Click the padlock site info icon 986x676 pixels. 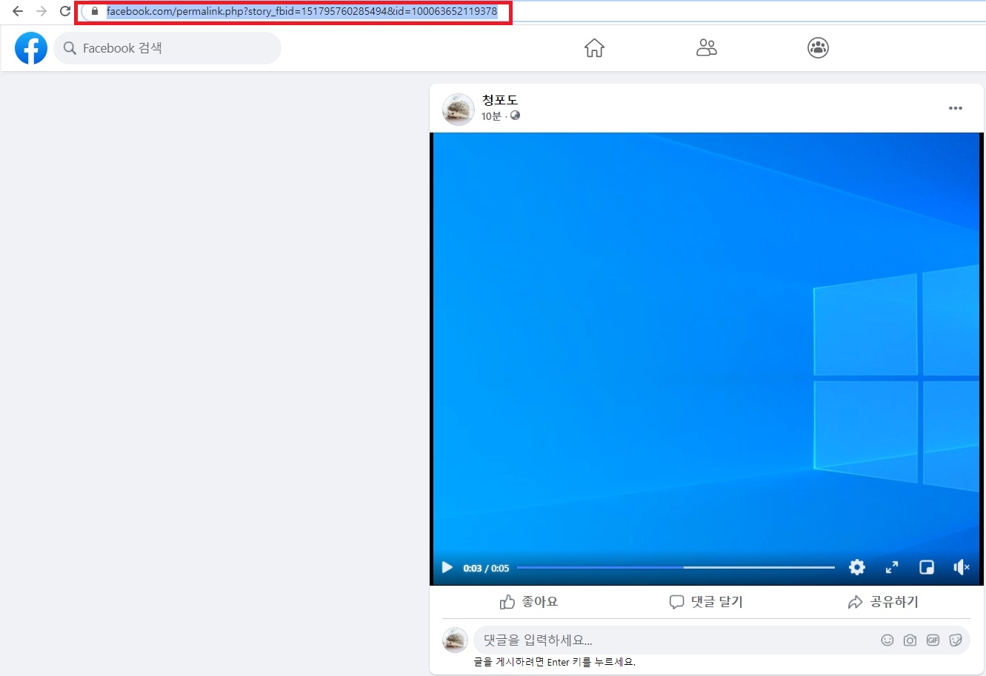tap(95, 11)
